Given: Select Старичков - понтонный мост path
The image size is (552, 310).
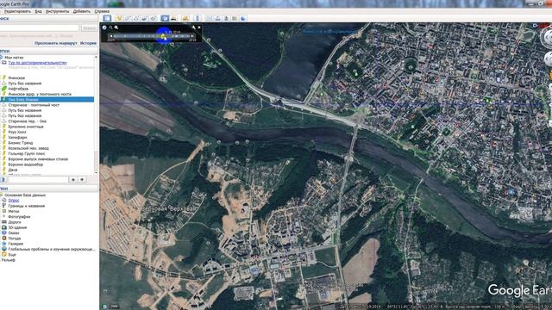Looking at the screenshot, I should [34, 105].
